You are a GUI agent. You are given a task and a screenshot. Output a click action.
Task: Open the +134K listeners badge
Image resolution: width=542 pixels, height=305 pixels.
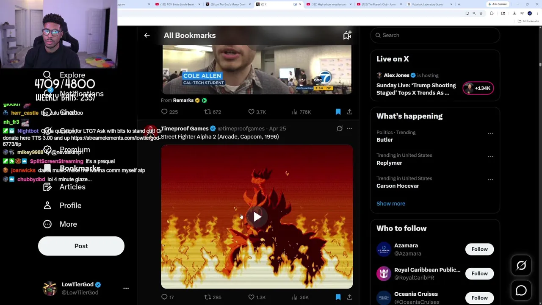coord(478,88)
